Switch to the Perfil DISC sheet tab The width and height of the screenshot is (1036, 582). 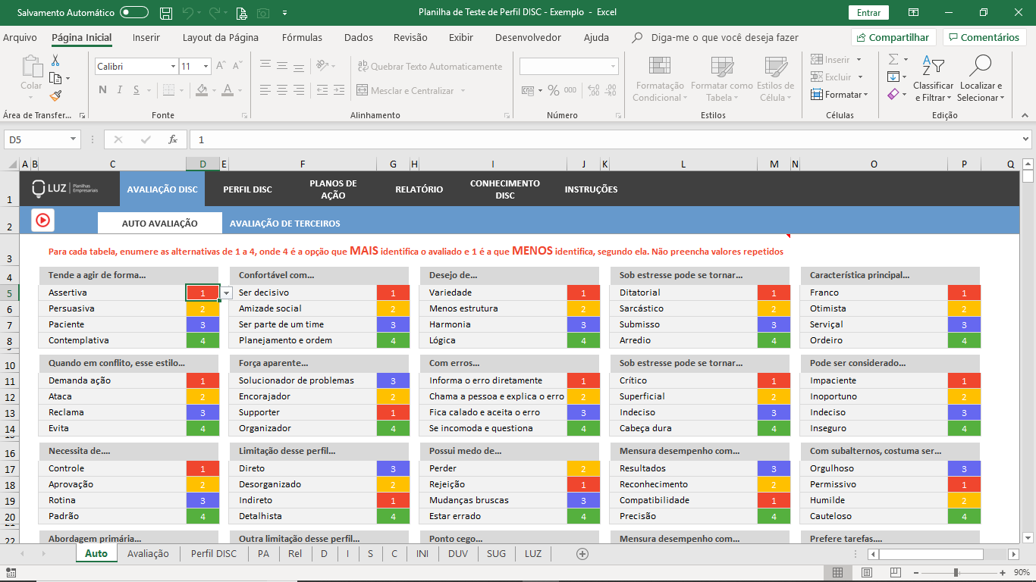214,553
